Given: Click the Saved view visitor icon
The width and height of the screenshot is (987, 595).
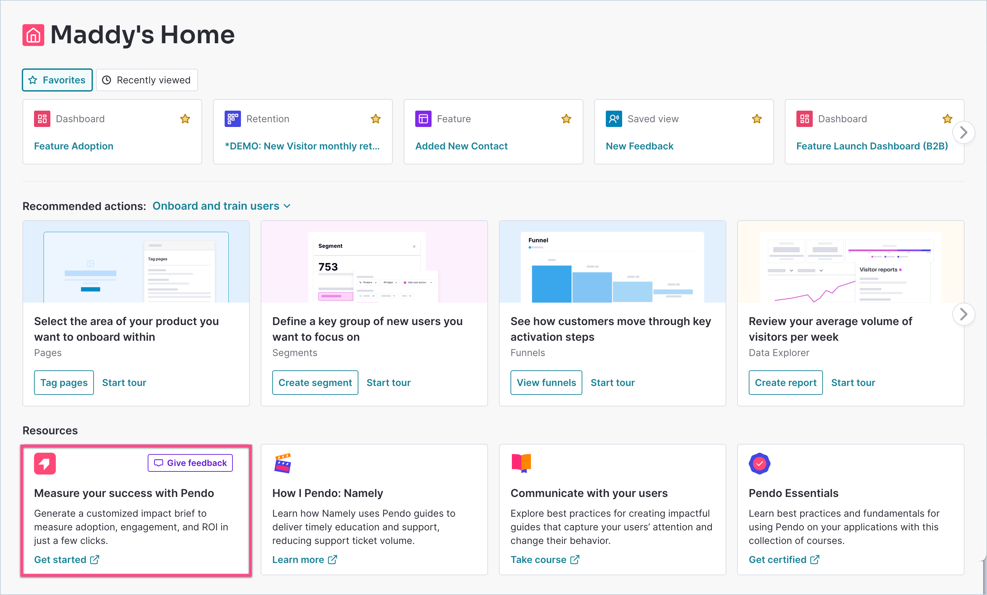Looking at the screenshot, I should click(614, 119).
